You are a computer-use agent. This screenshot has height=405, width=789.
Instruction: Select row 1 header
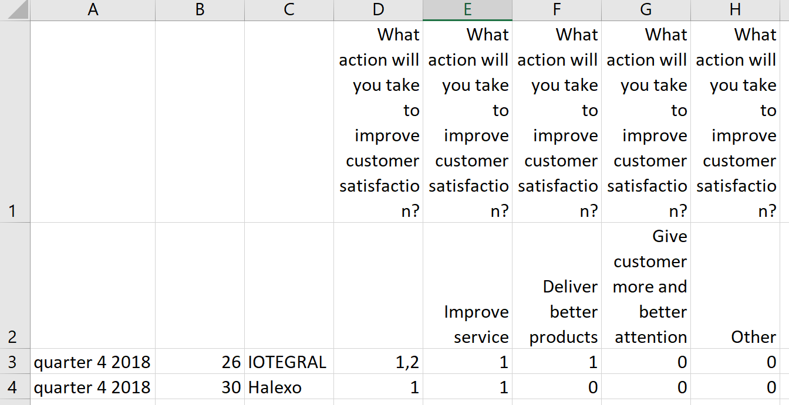click(15, 122)
